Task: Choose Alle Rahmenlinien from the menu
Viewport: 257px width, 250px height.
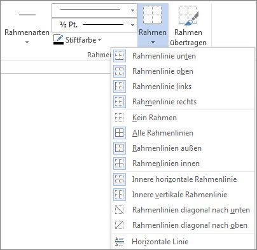Action: tap(163, 133)
